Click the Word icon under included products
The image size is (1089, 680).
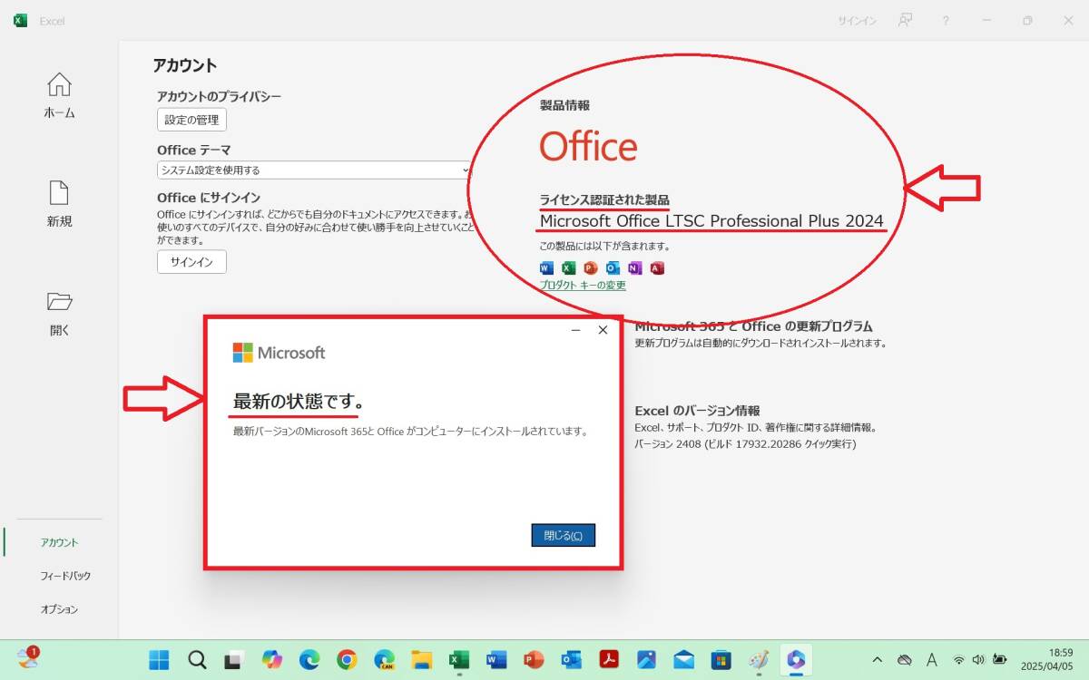(546, 267)
